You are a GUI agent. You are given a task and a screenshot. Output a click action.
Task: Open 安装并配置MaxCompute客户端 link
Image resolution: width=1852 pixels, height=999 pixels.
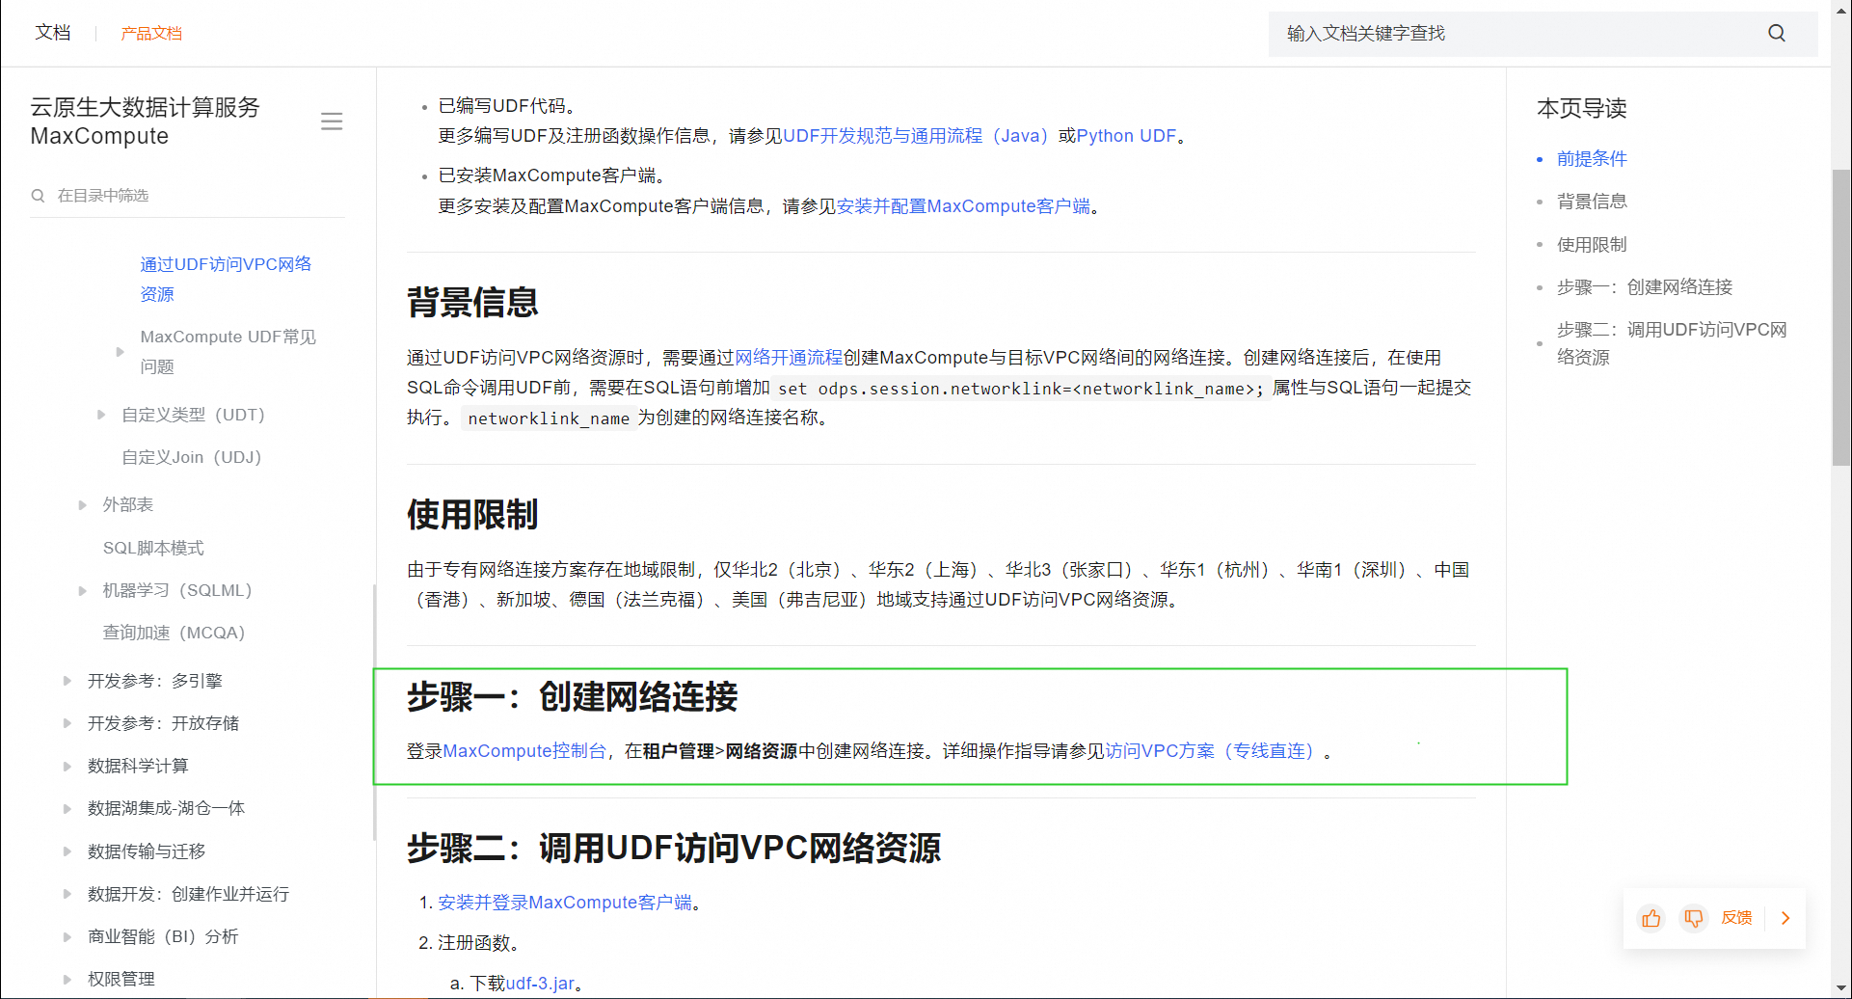(964, 206)
